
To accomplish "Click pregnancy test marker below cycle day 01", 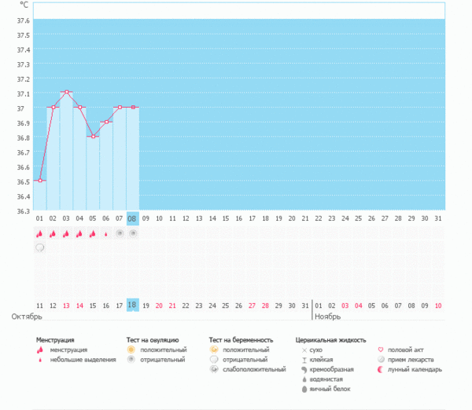I will click(x=39, y=247).
